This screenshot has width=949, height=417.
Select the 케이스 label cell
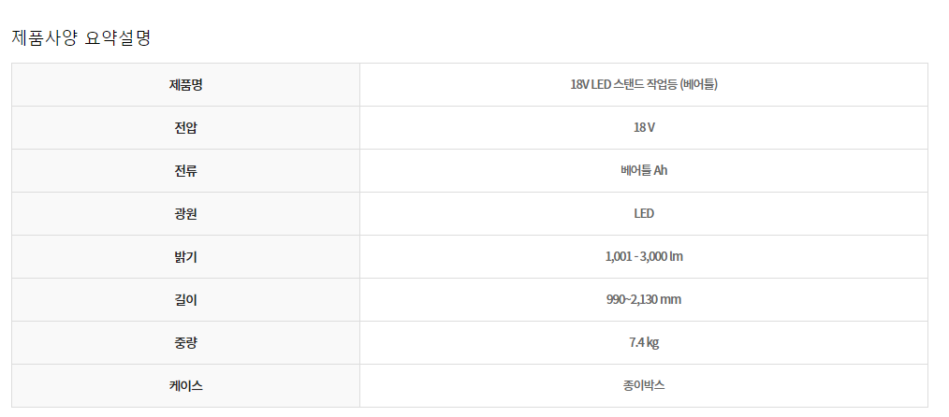pos(186,385)
